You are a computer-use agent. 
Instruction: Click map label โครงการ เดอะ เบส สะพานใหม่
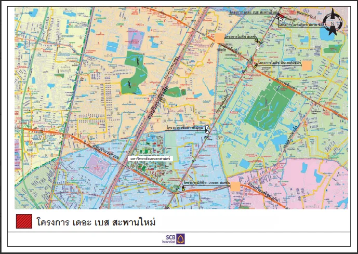point(253,12)
